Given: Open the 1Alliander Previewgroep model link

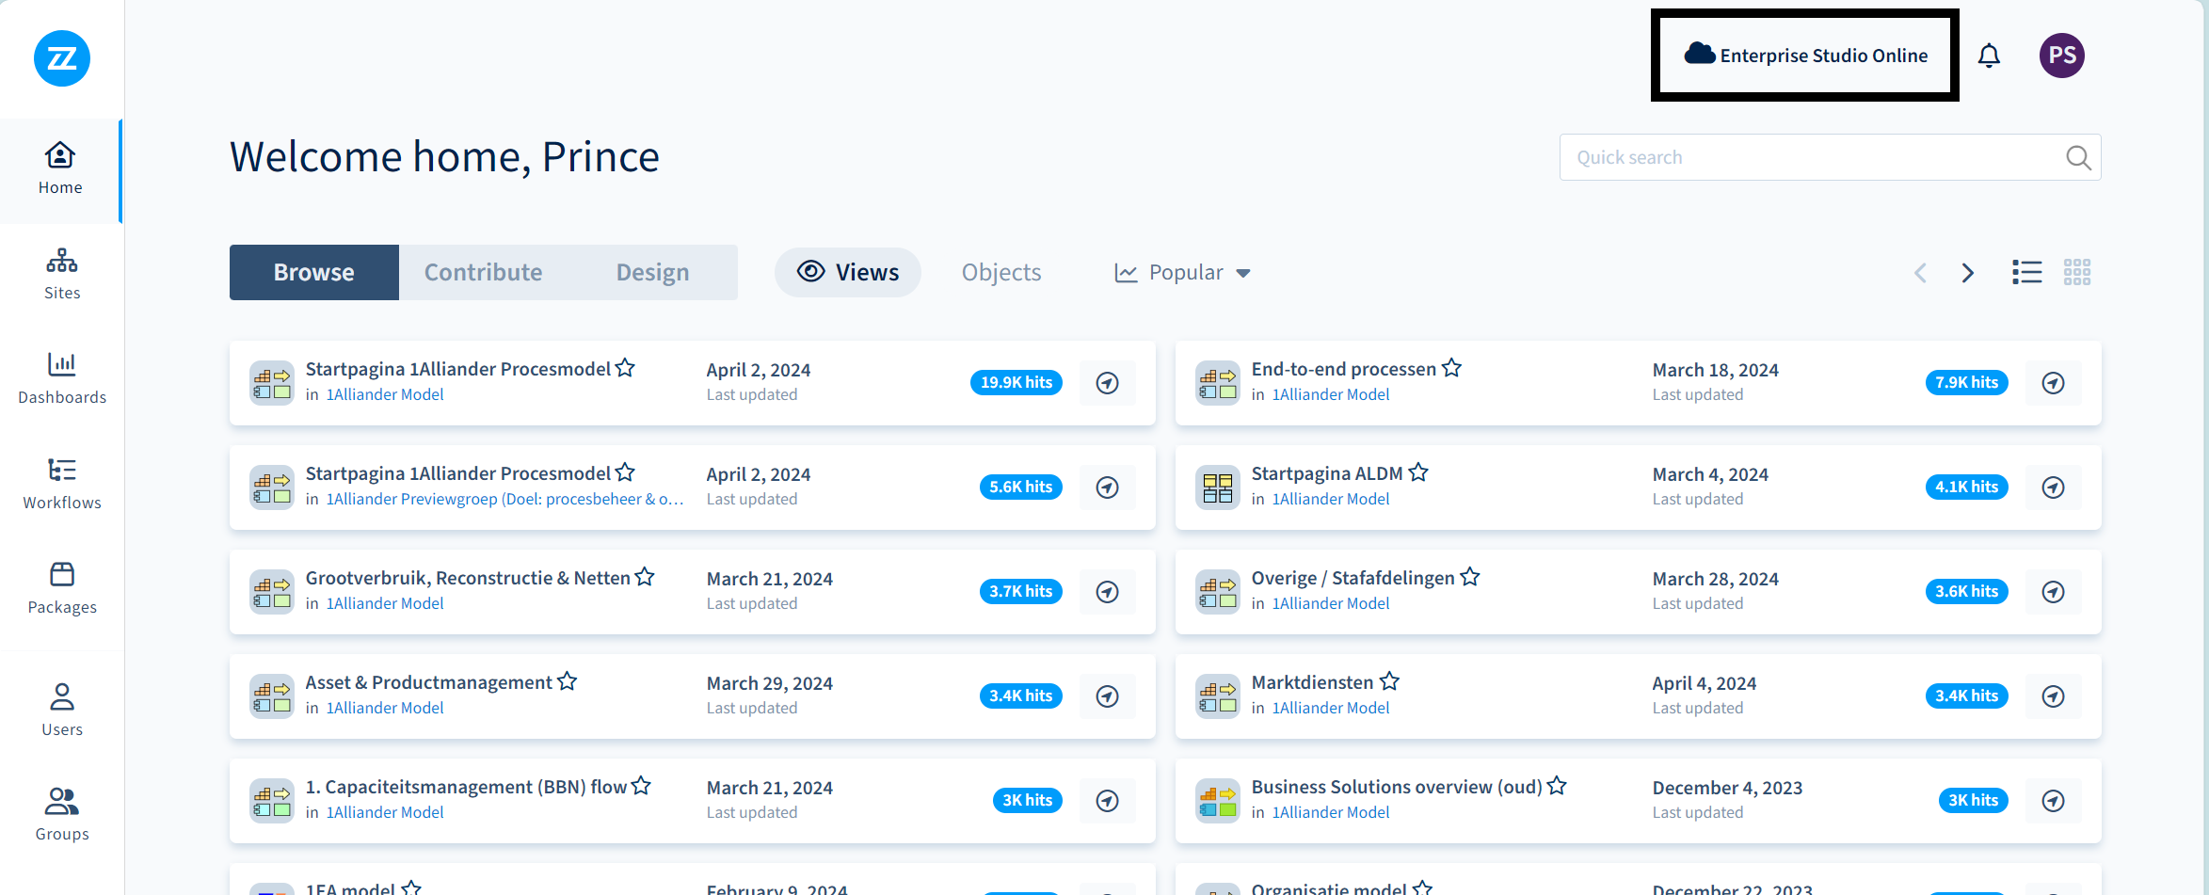Looking at the screenshot, I should 504,500.
